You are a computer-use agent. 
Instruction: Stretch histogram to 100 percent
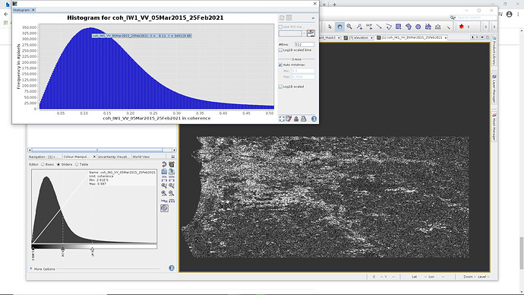172,178
